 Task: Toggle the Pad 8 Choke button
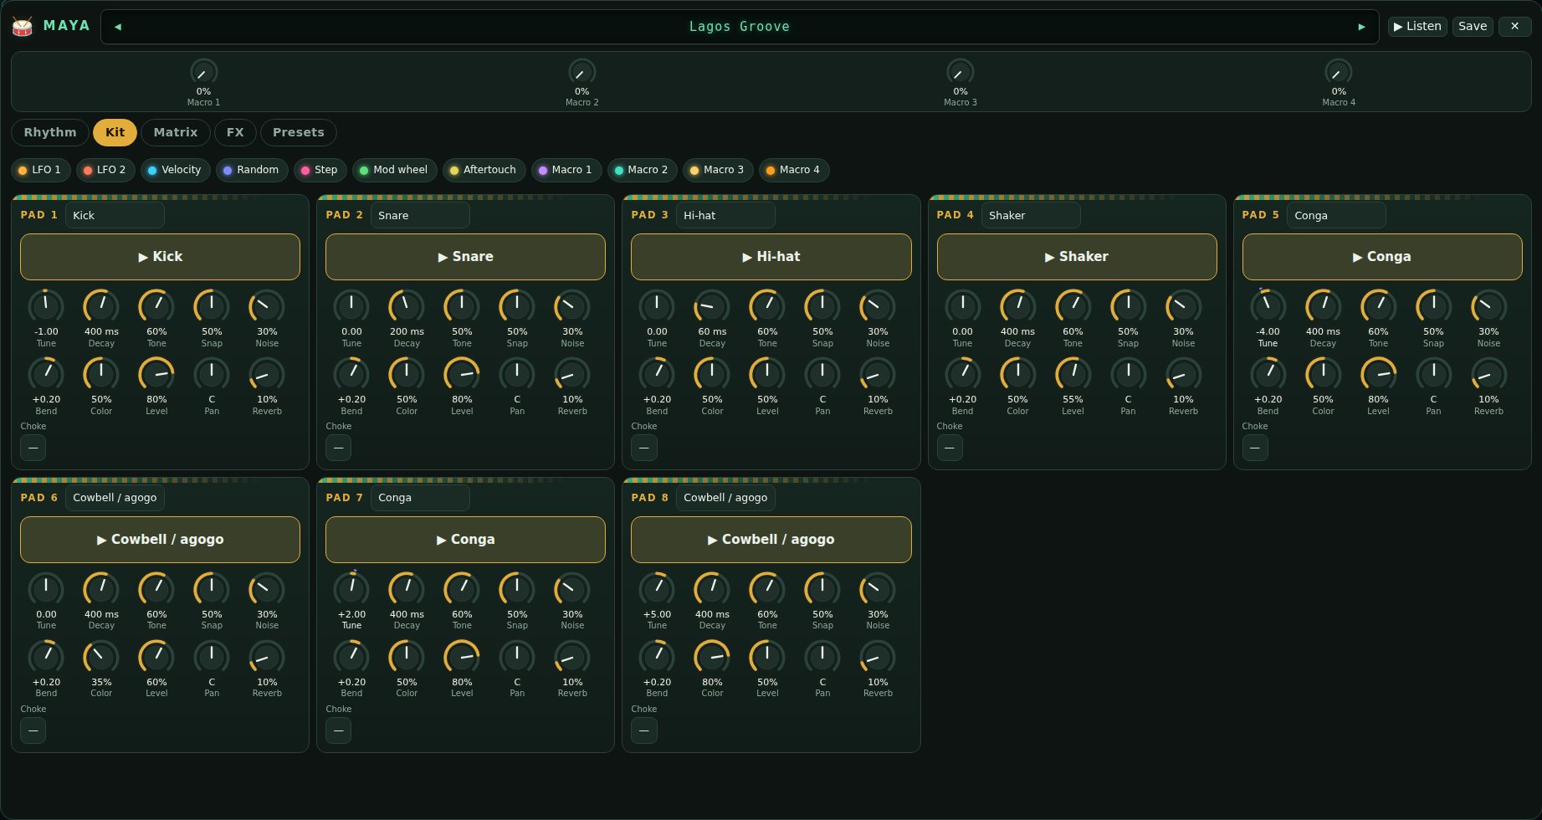644,730
